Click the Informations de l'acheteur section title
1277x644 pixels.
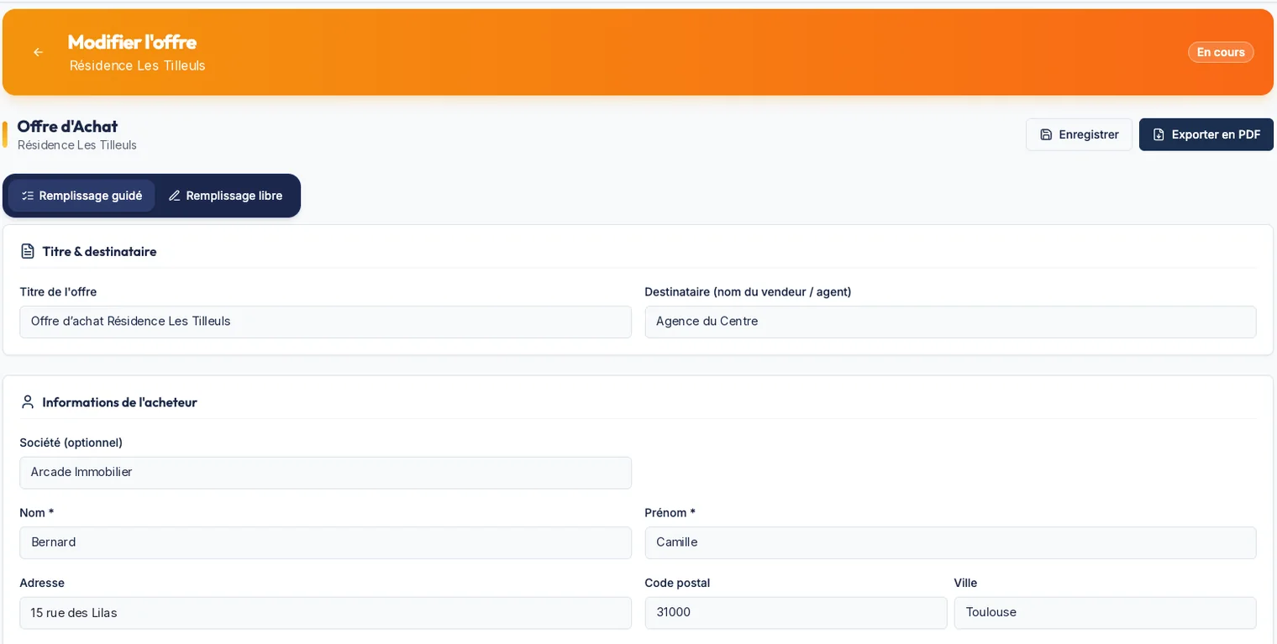tap(119, 402)
